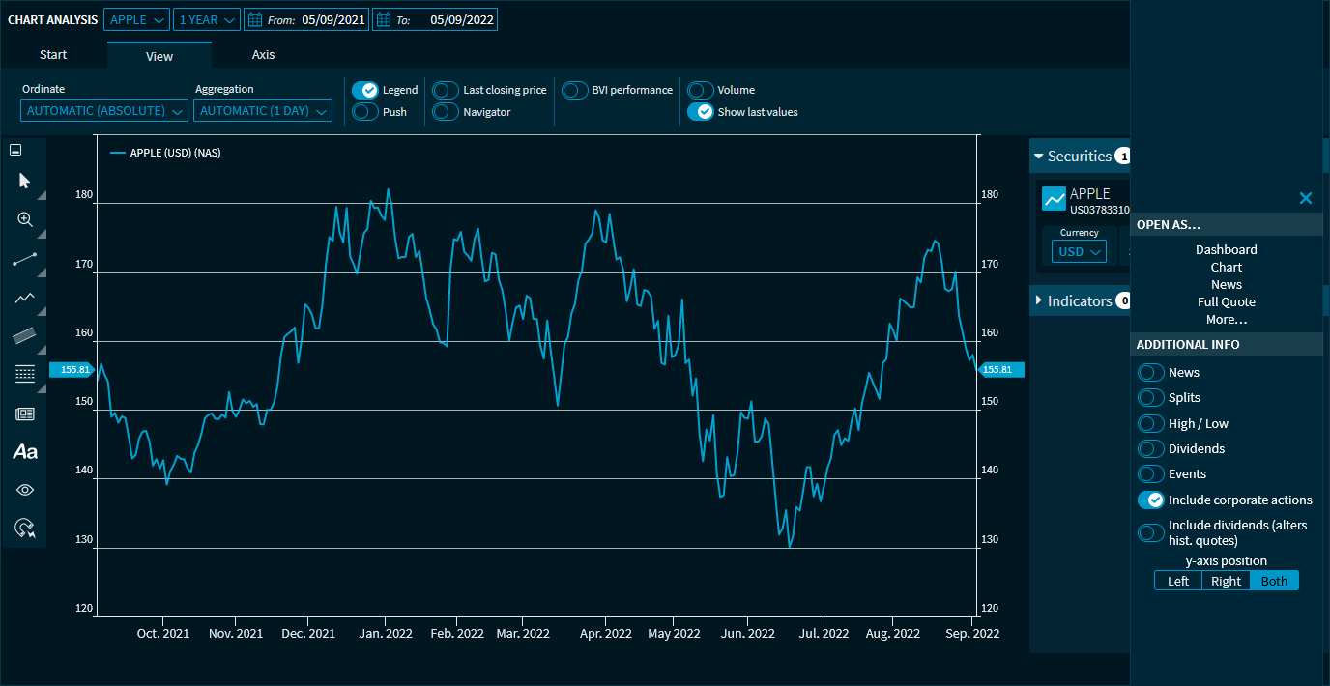Click the text annotation Aa tool
This screenshot has width=1330, height=686.
point(25,452)
